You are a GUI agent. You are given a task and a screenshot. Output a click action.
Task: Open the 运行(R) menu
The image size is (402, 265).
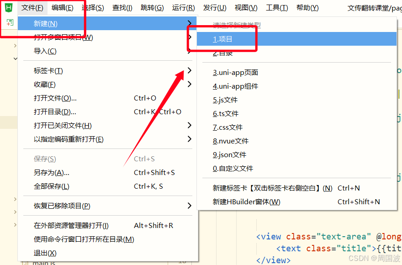click(183, 8)
